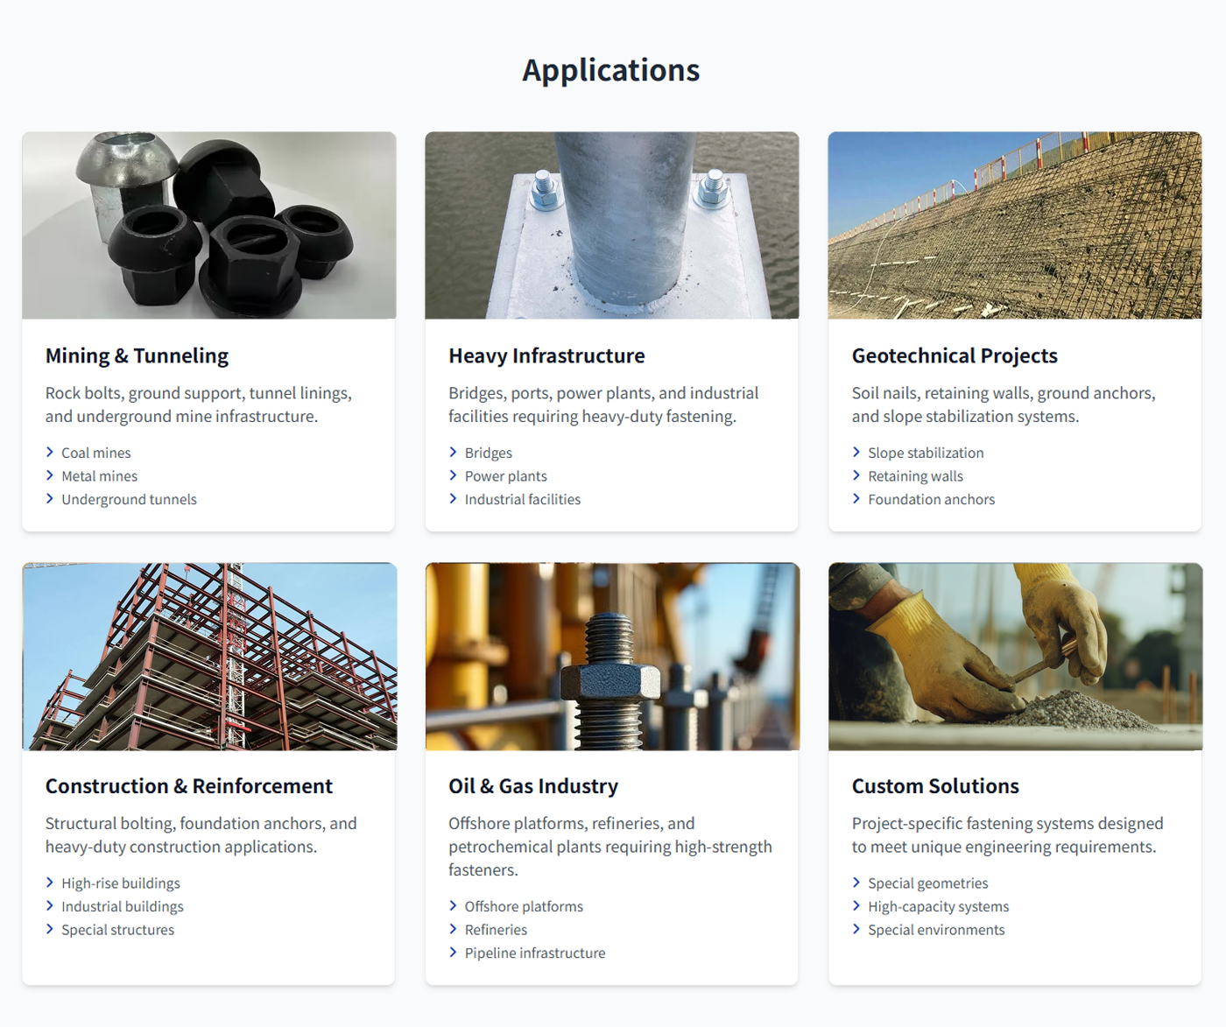Click the Oil & Gas Industry heading

tap(532, 786)
